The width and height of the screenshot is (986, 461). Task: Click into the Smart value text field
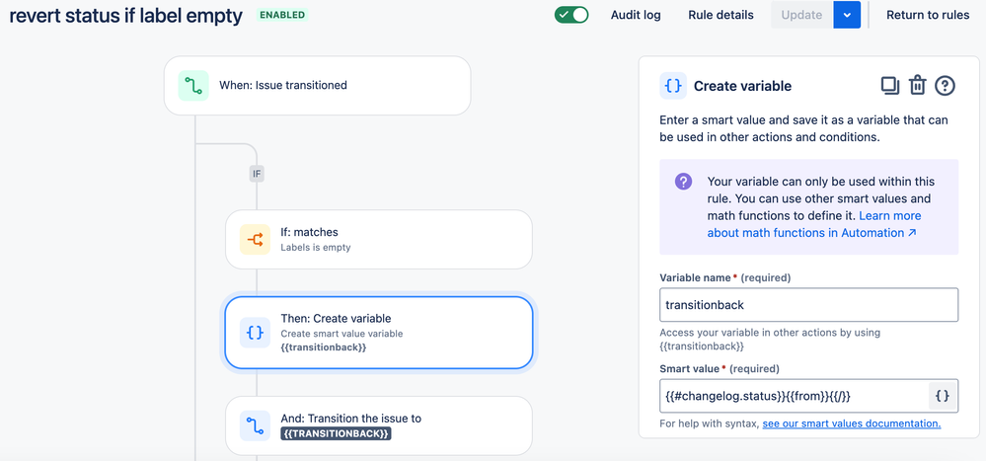coord(794,396)
